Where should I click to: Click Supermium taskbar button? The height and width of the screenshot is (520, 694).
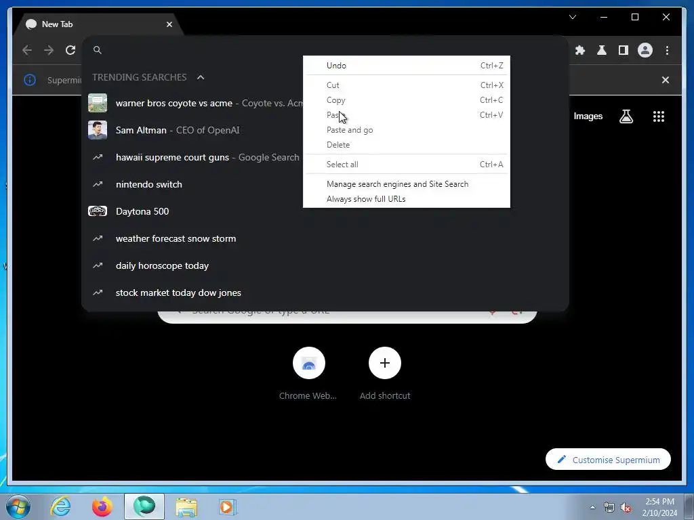144,506
